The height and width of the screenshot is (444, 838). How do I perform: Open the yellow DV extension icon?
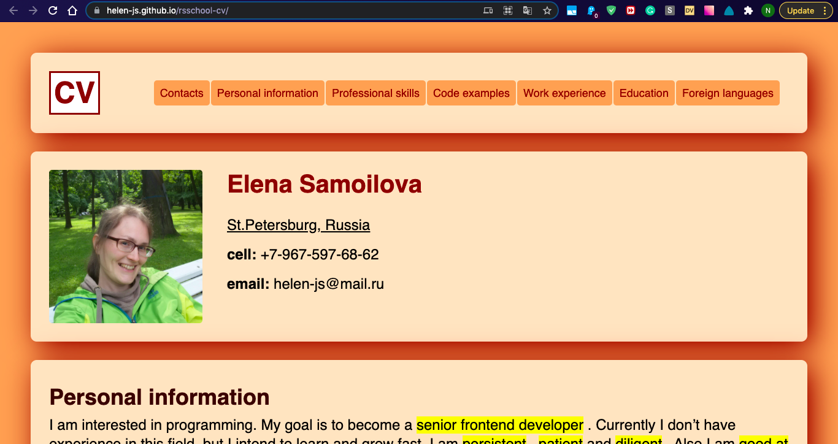tap(690, 10)
